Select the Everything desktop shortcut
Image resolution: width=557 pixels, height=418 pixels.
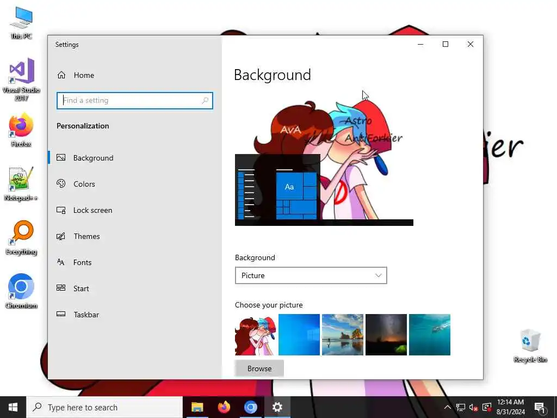[x=21, y=238]
